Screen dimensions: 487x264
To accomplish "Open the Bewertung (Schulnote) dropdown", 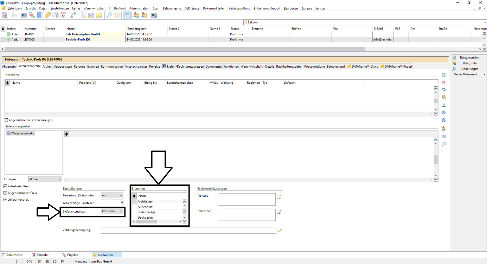I will click(x=112, y=195).
